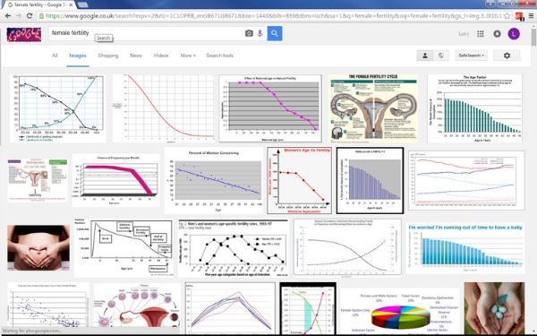Open settings with the gear icon
Screen dimensions: 537x336
point(507,56)
